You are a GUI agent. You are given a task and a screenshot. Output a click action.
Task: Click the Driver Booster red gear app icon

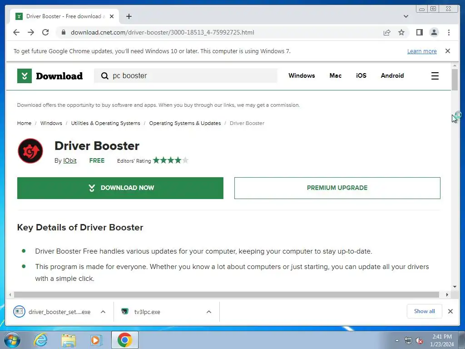[30, 151]
